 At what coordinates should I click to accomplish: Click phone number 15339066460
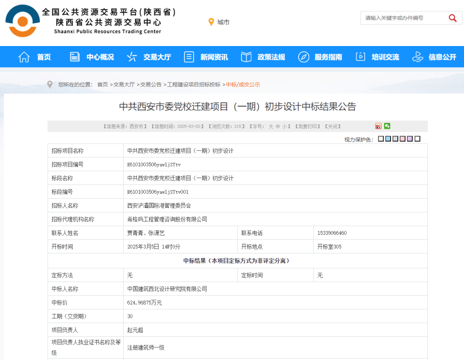coord(332,233)
